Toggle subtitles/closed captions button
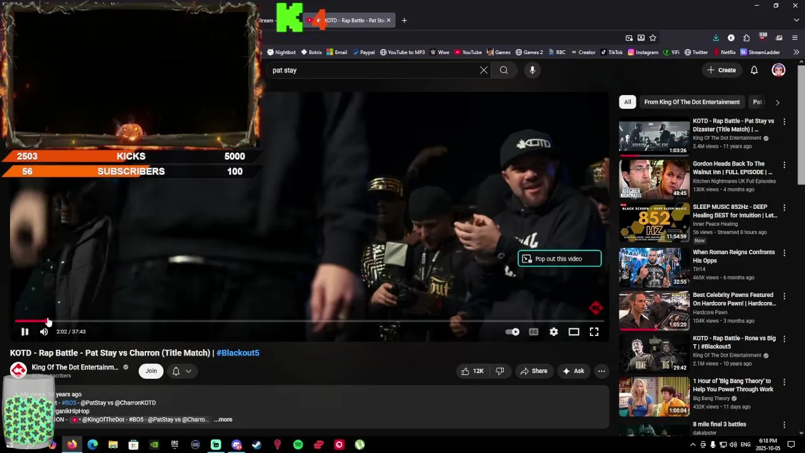Screen dimensions: 805x453 pyautogui.click(x=533, y=332)
